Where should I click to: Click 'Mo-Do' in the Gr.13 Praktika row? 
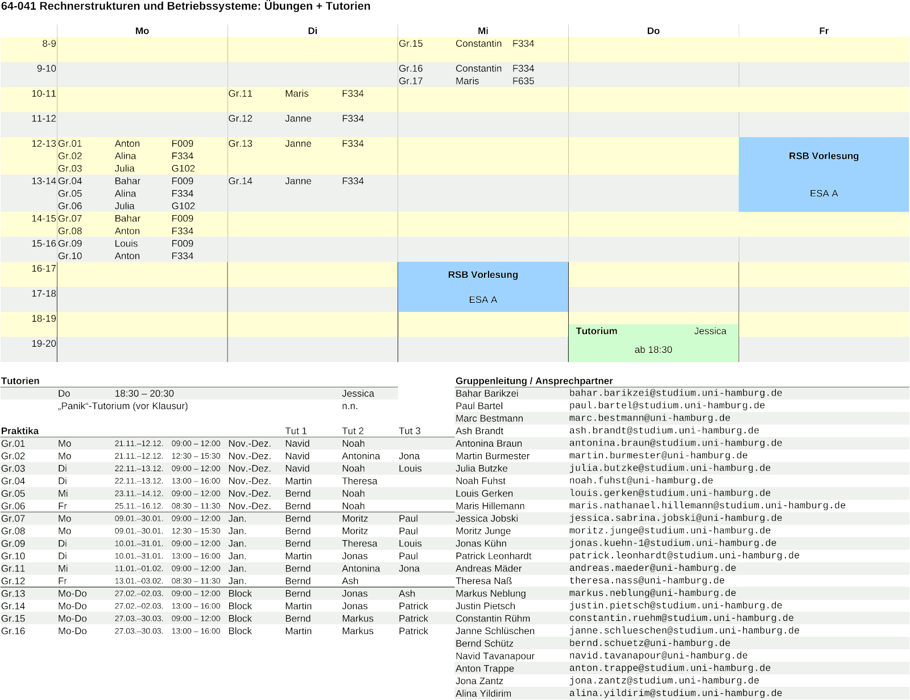pos(72,594)
